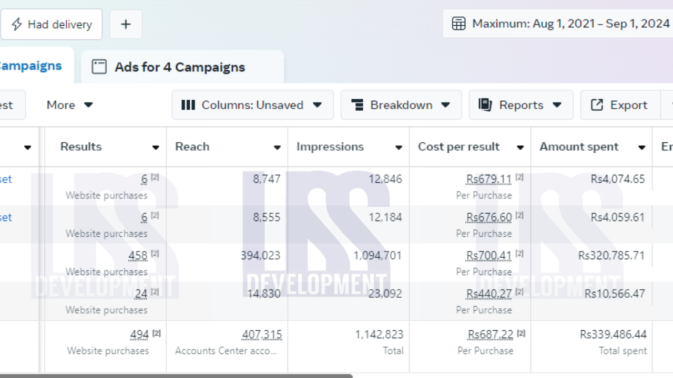The height and width of the screenshot is (378, 673).
Task: Open the Impressions column header menu arrow
Action: pyautogui.click(x=399, y=148)
